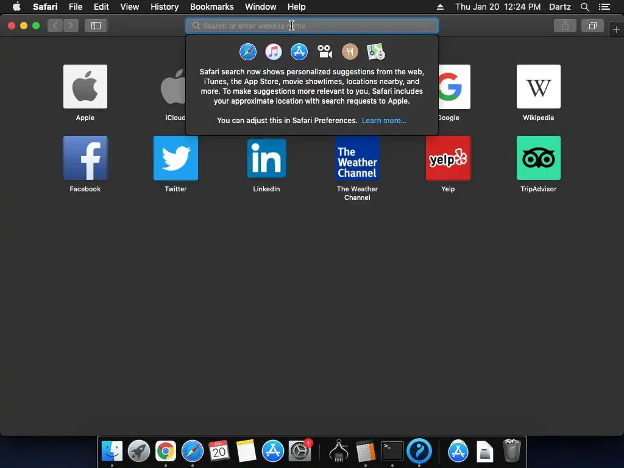Open the Edit menu
The width and height of the screenshot is (624, 468).
(101, 7)
